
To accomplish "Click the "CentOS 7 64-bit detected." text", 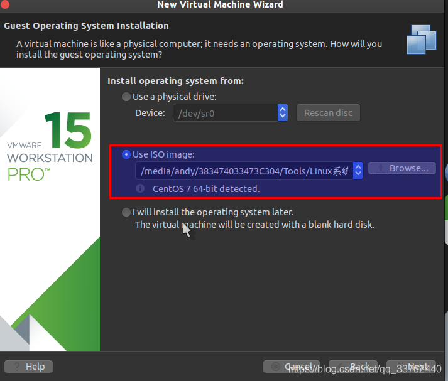I will [206, 189].
